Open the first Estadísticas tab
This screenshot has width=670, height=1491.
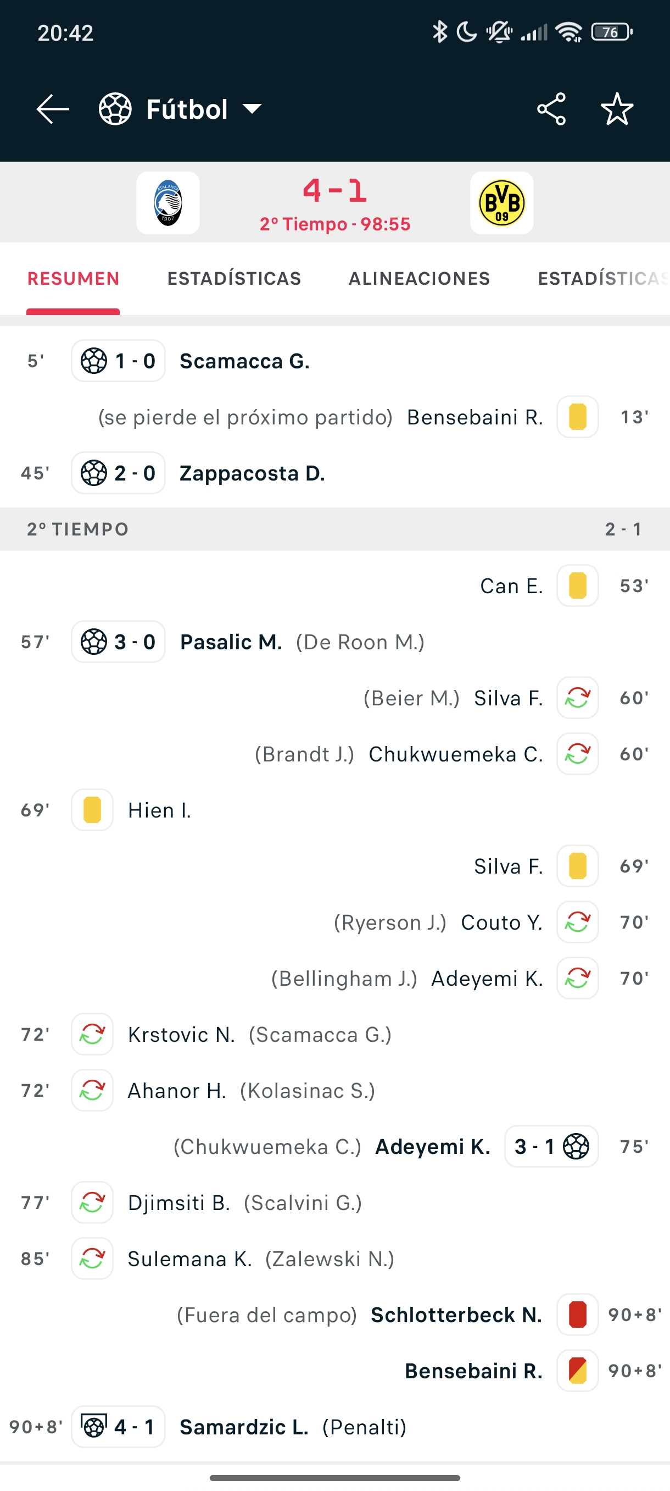click(234, 278)
